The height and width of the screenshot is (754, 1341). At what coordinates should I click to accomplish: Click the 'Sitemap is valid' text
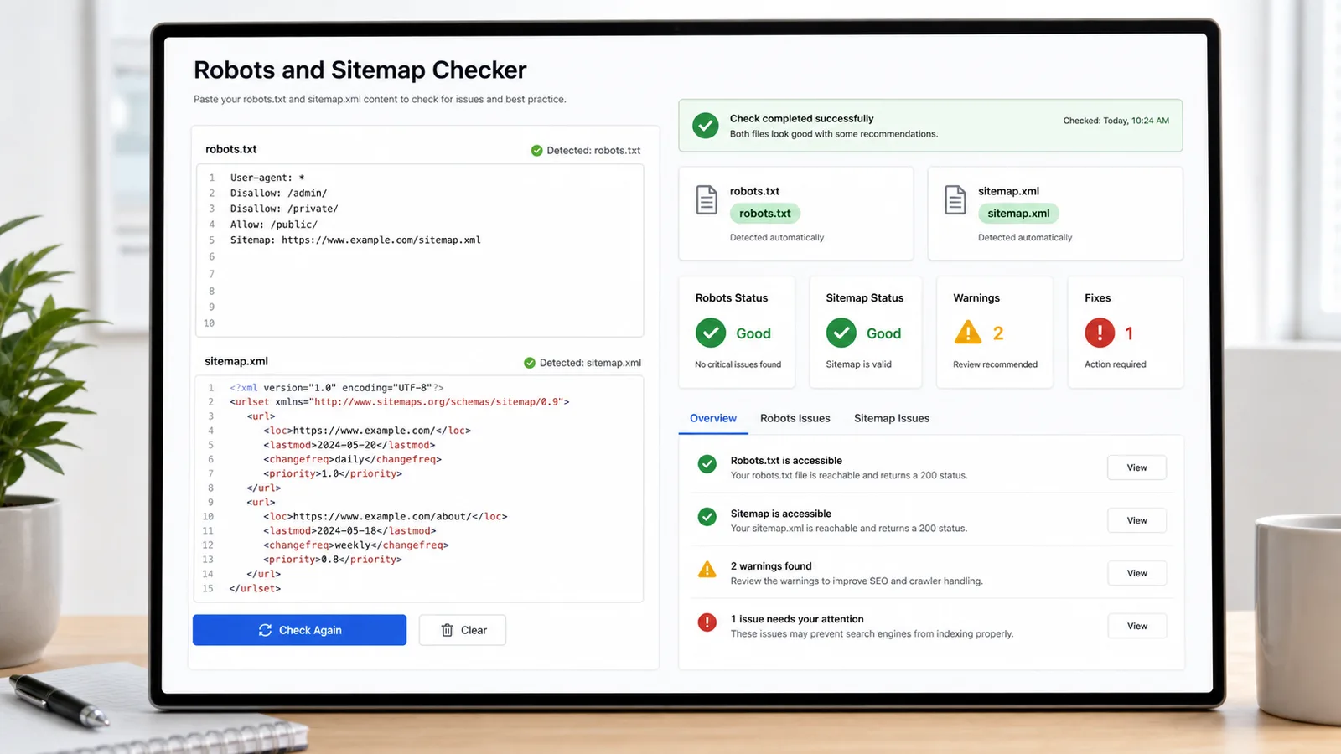(x=859, y=364)
